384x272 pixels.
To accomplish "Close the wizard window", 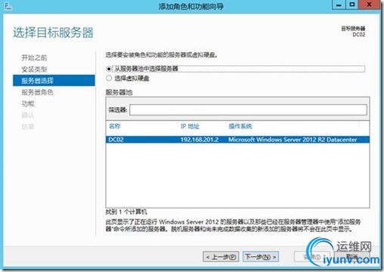I will point(370,5).
